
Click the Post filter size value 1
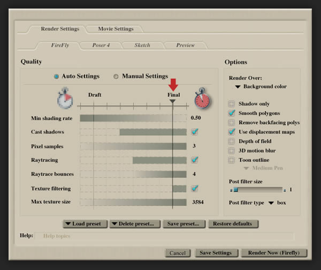click(291, 190)
